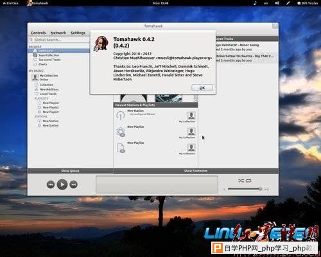Toggle repeat playback
The width and height of the screenshot is (321, 257).
click(248, 181)
